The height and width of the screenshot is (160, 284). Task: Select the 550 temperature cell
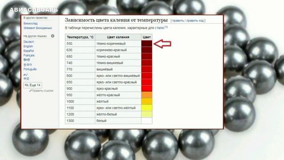click(80, 44)
